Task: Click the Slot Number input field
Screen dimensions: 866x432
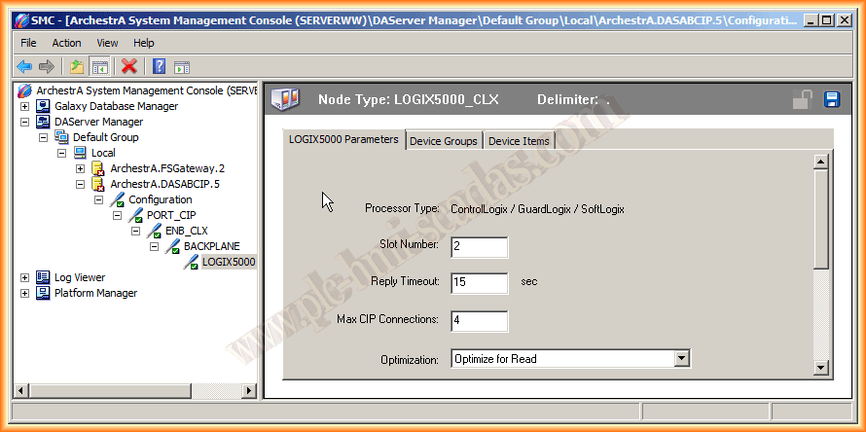Action: click(x=480, y=247)
